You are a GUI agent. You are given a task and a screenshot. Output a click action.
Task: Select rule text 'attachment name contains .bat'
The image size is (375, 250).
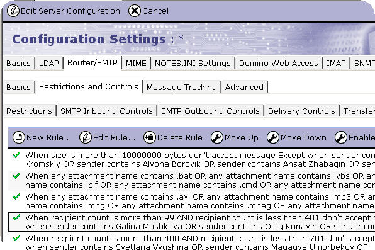[x=130, y=176]
